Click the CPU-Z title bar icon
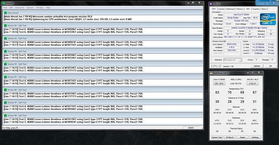 point(211,4)
